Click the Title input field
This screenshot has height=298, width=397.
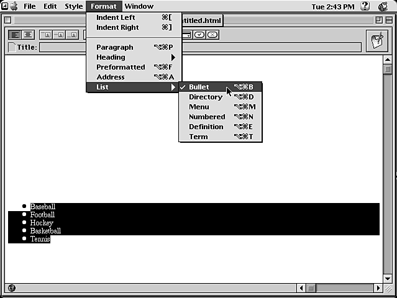point(199,47)
